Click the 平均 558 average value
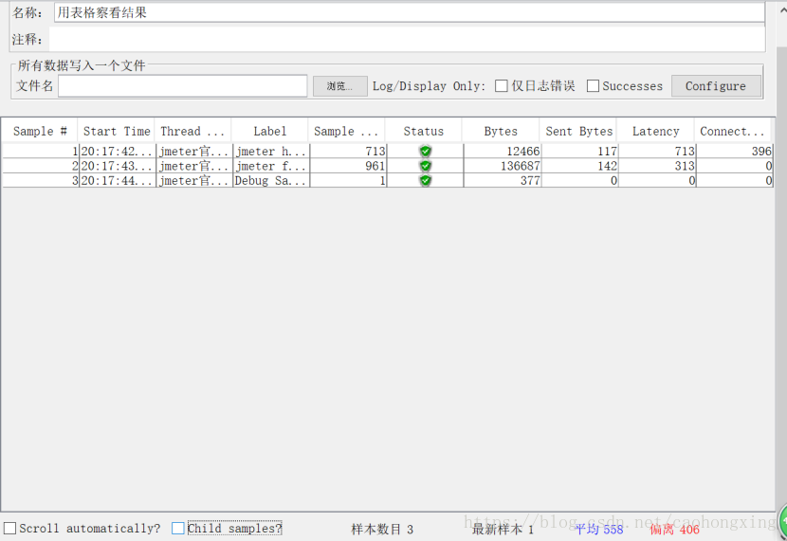 click(x=598, y=529)
